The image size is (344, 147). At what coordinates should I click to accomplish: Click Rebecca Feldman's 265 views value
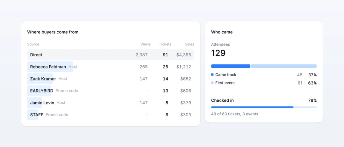tap(143, 67)
